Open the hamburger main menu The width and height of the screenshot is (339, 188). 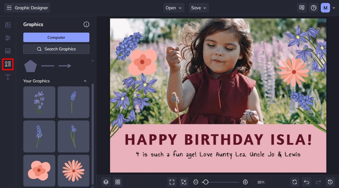(9, 8)
